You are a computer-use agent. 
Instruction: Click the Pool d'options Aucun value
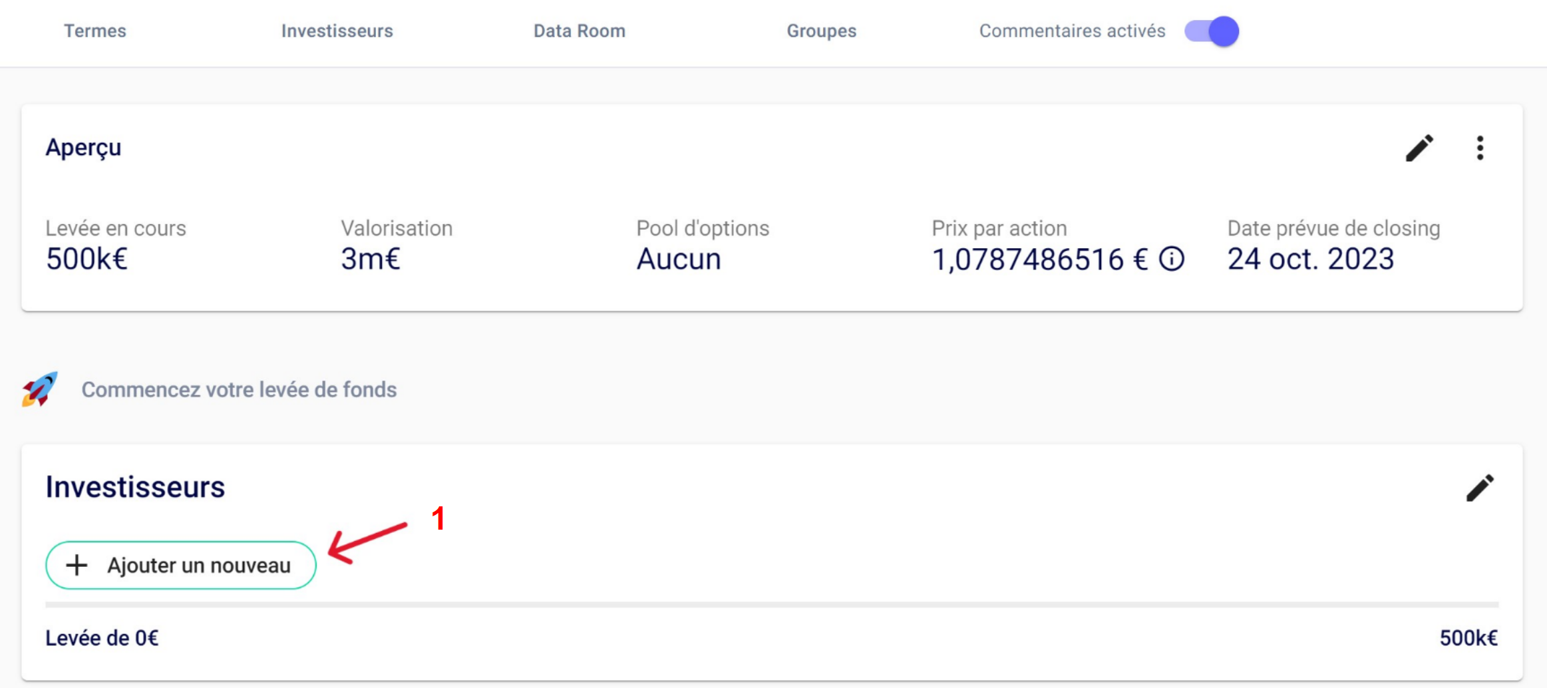pyautogui.click(x=679, y=259)
